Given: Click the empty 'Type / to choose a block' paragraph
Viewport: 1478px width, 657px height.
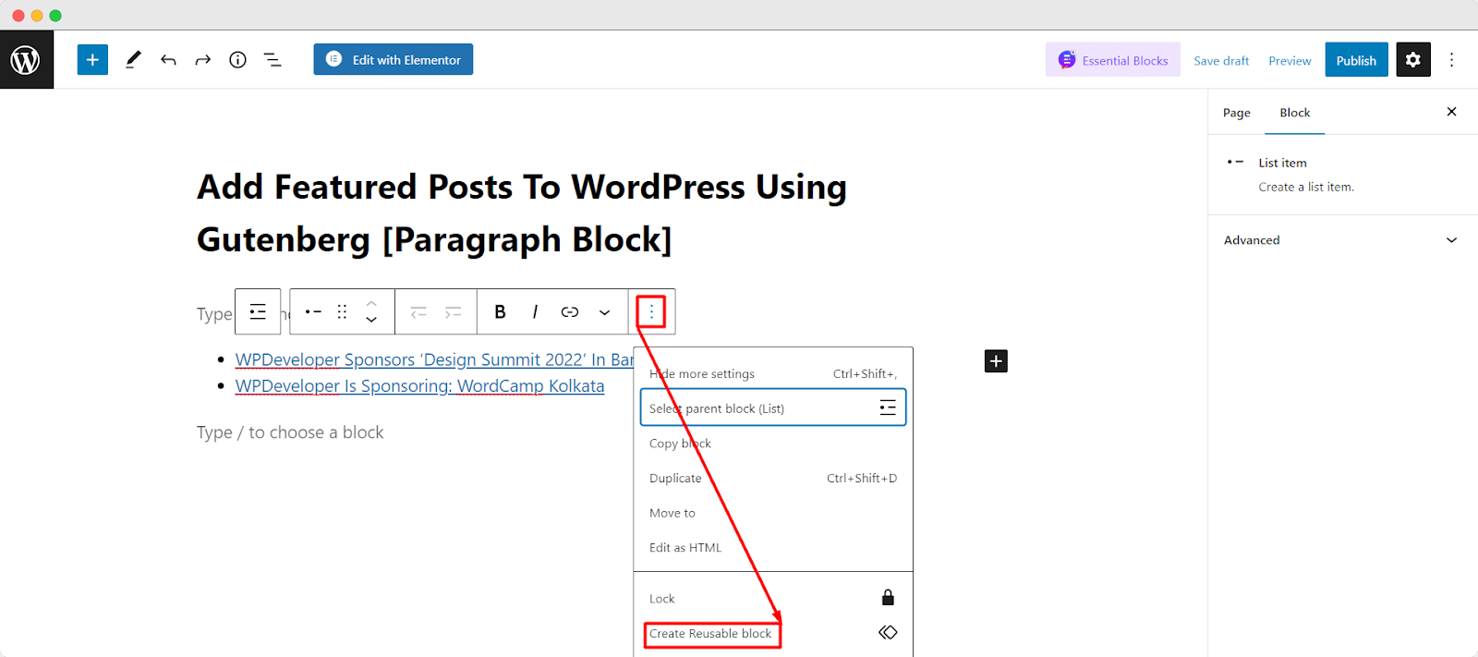Looking at the screenshot, I should 290,432.
